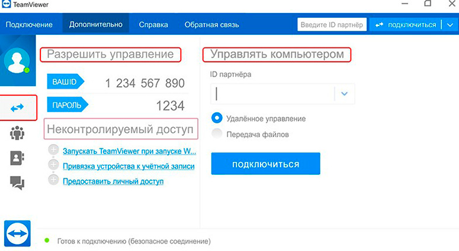459x251 pixels.
Task: Click the TeamViewer logo at bottom left
Action: click(x=17, y=233)
